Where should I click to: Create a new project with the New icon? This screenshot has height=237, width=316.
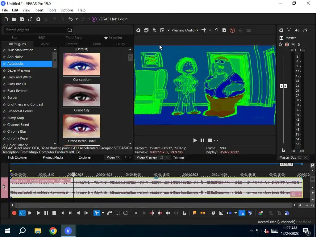click(x=6, y=19)
